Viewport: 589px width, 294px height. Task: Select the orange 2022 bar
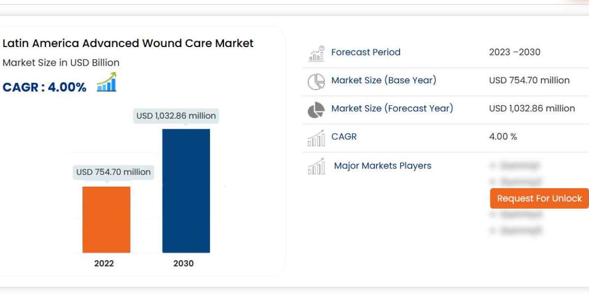(x=107, y=219)
